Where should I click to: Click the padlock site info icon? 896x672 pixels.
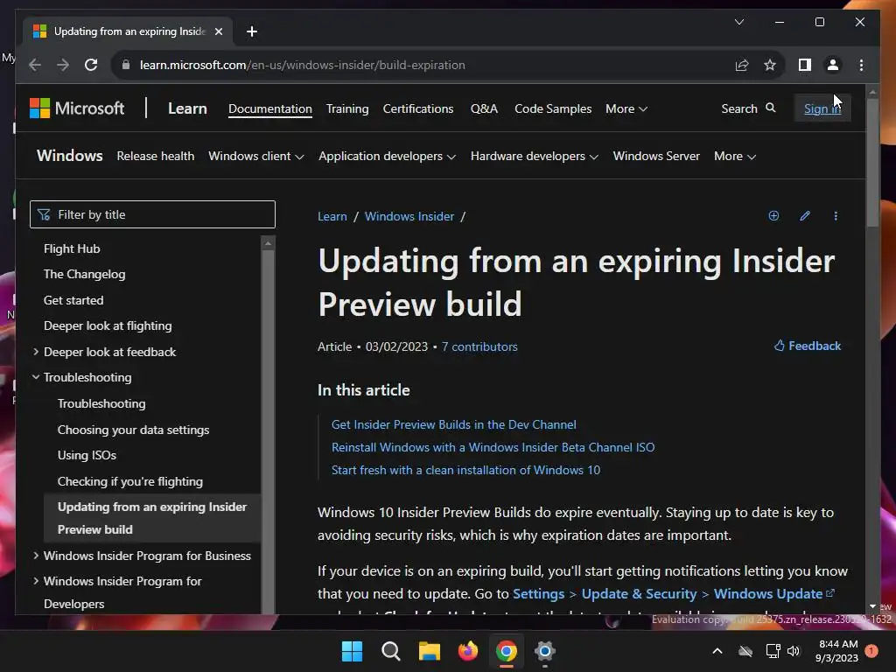[126, 65]
